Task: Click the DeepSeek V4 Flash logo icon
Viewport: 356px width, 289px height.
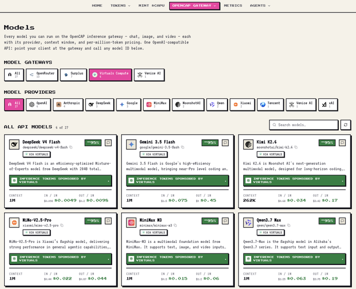Action: (x=14, y=144)
